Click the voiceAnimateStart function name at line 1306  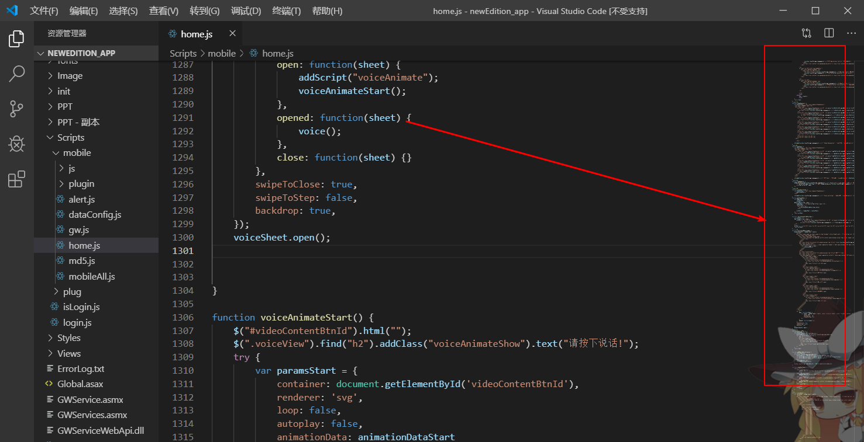point(307,318)
